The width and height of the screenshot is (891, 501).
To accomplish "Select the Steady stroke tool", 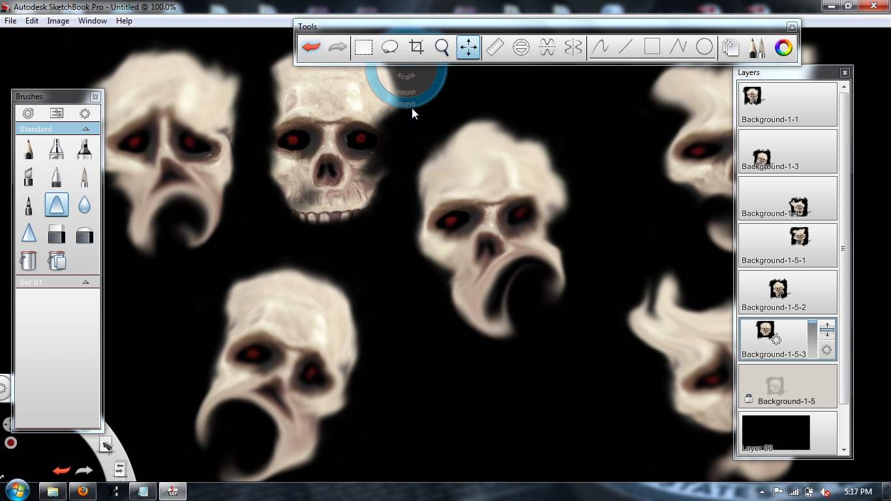I will pyautogui.click(x=600, y=48).
